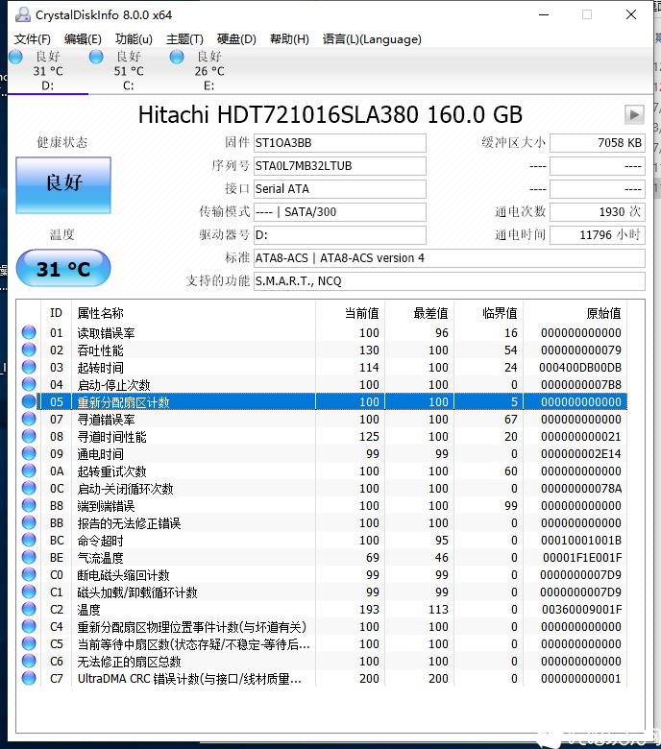Viewport: 661px width, 749px height.
Task: Click the status orb for C4 row
Action: 29,626
